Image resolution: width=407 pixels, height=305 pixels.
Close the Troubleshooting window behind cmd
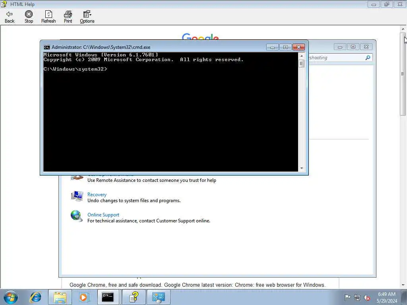[366, 47]
